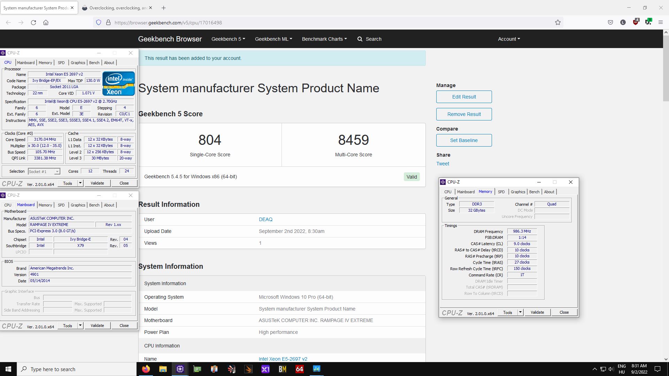Image resolution: width=669 pixels, height=376 pixels.
Task: Click the browser forward arrow
Action: [21, 23]
